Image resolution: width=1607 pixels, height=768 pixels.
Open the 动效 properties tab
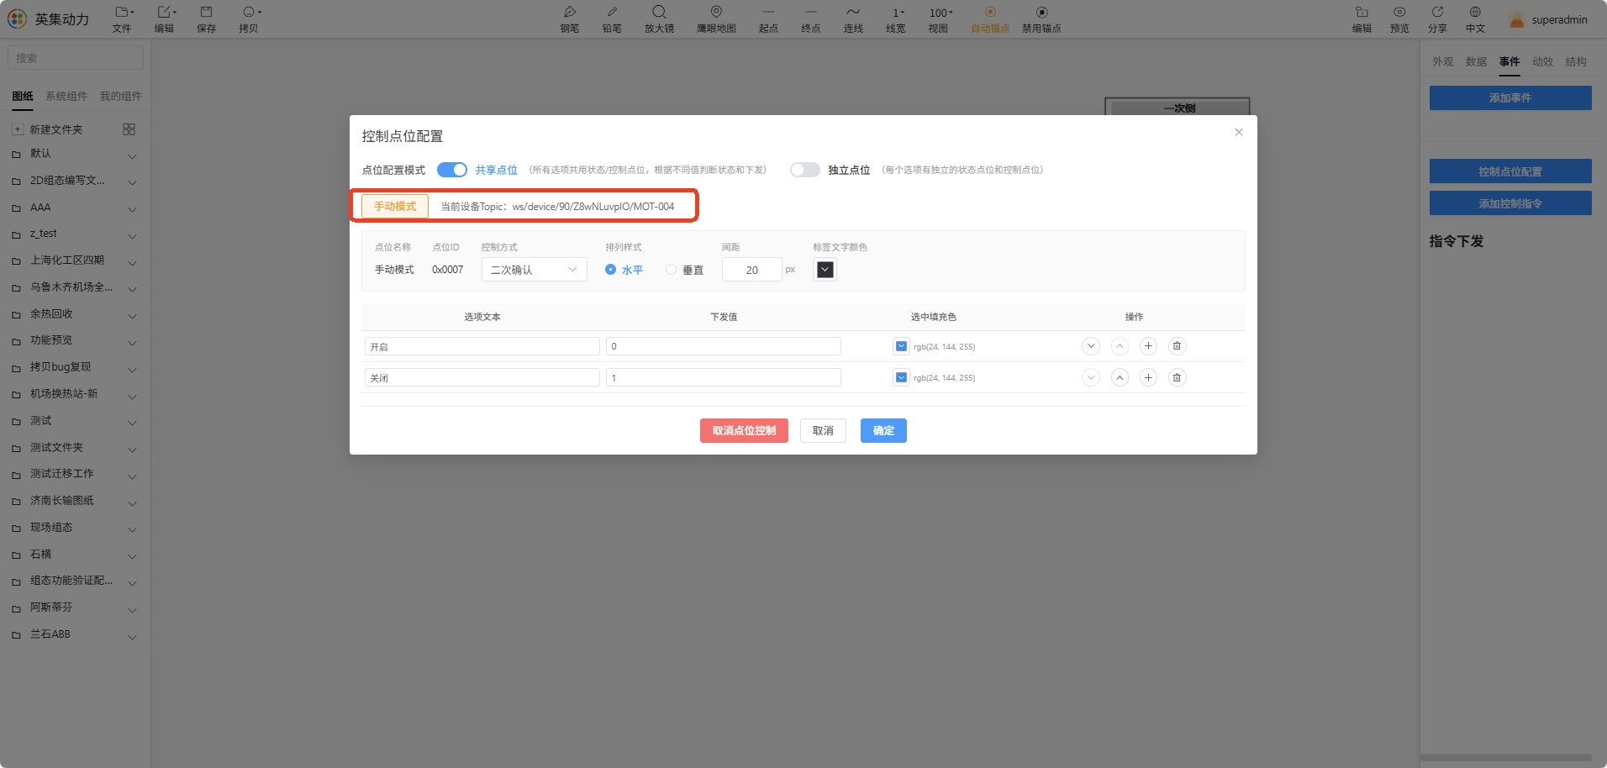pos(1543,62)
